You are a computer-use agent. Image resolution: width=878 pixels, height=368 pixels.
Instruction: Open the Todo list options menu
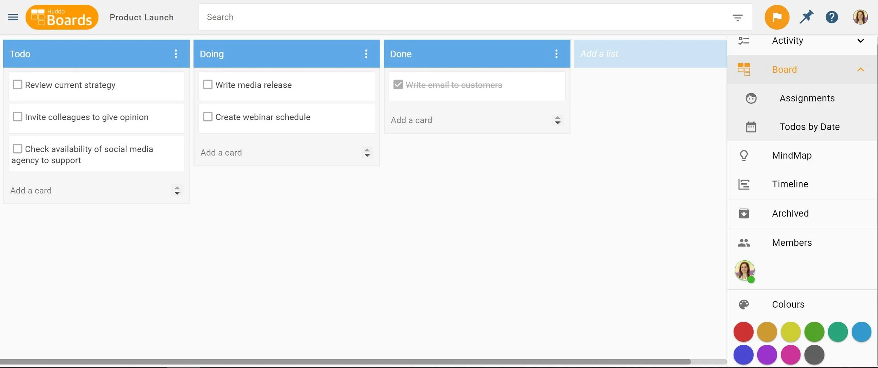(176, 54)
